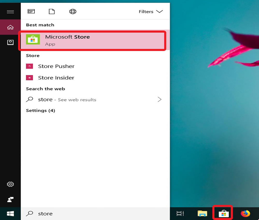Expand the Settings (4) results group

40,111
